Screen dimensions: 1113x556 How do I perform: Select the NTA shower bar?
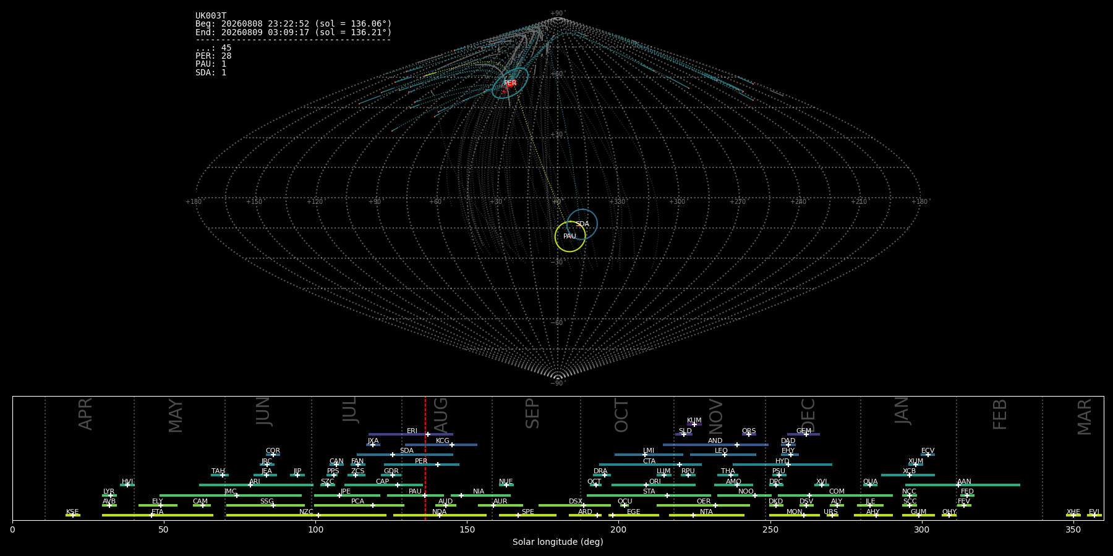point(707,515)
